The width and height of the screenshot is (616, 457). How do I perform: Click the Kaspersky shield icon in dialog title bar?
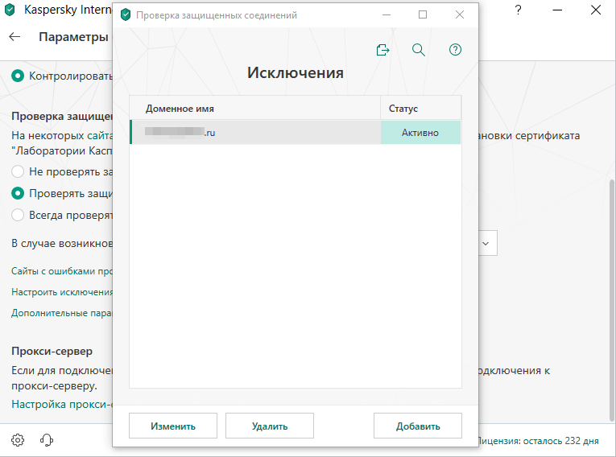pos(126,15)
